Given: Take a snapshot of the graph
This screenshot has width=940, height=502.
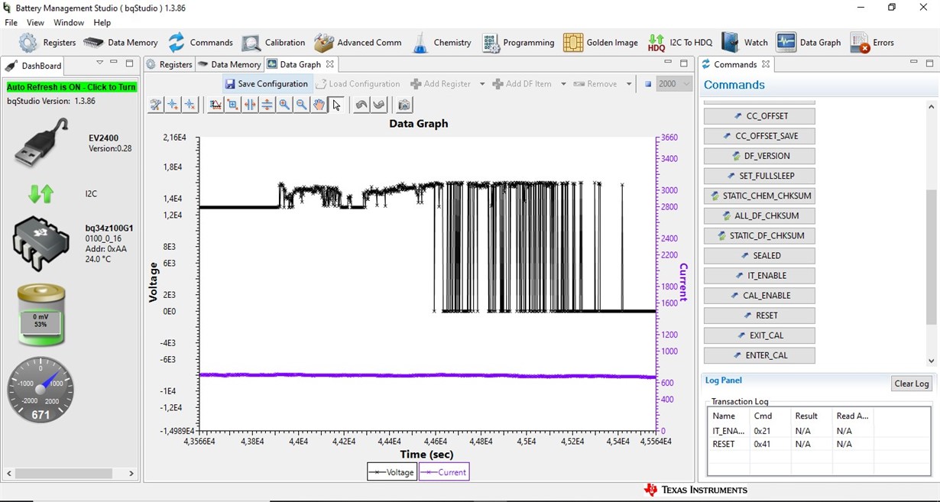Looking at the screenshot, I should [x=404, y=105].
